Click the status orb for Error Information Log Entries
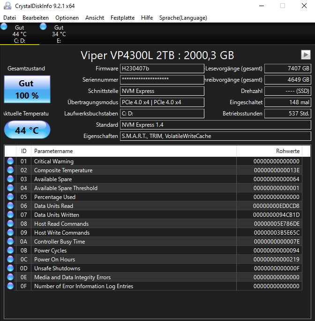Image resolution: width=315 pixels, height=321 pixels. pyautogui.click(x=10, y=286)
